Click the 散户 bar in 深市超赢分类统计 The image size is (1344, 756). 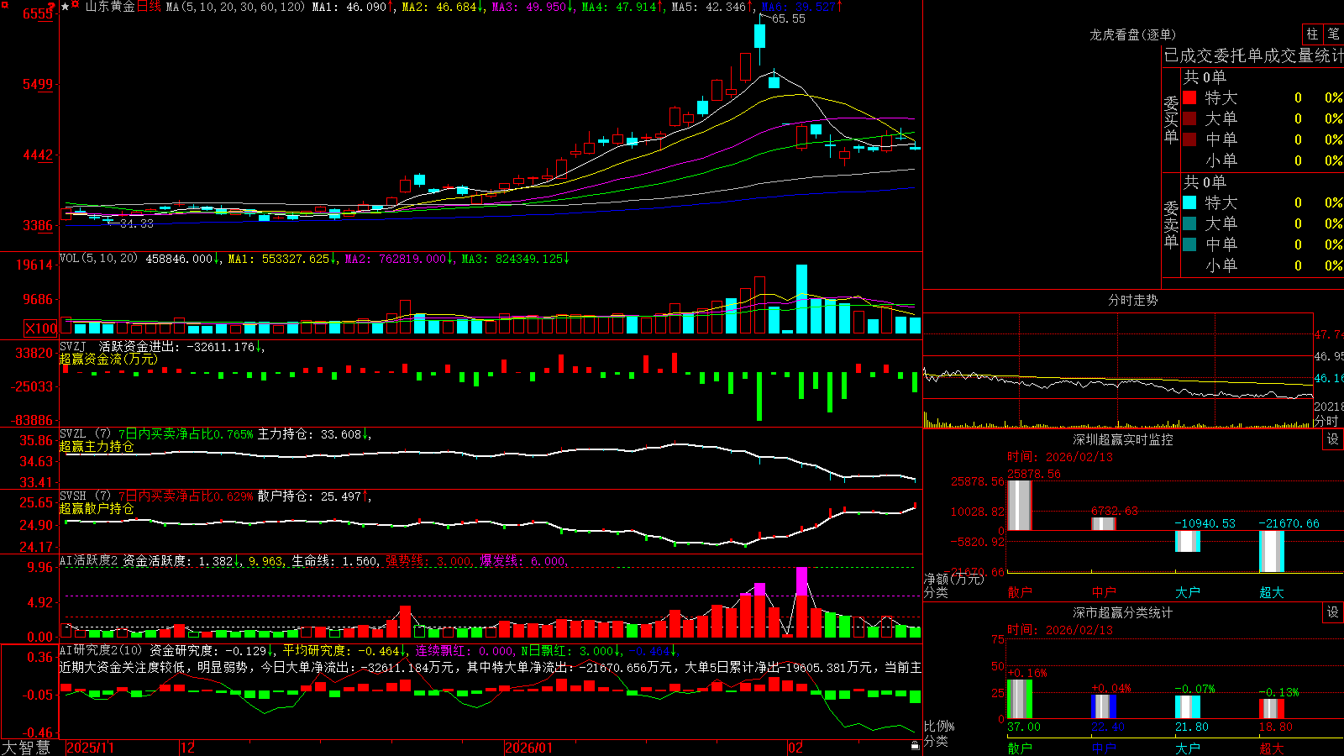[1020, 699]
